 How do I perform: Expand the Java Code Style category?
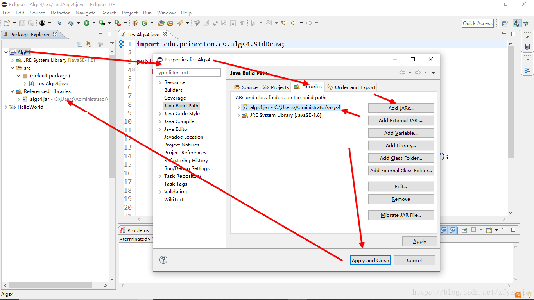coord(160,114)
